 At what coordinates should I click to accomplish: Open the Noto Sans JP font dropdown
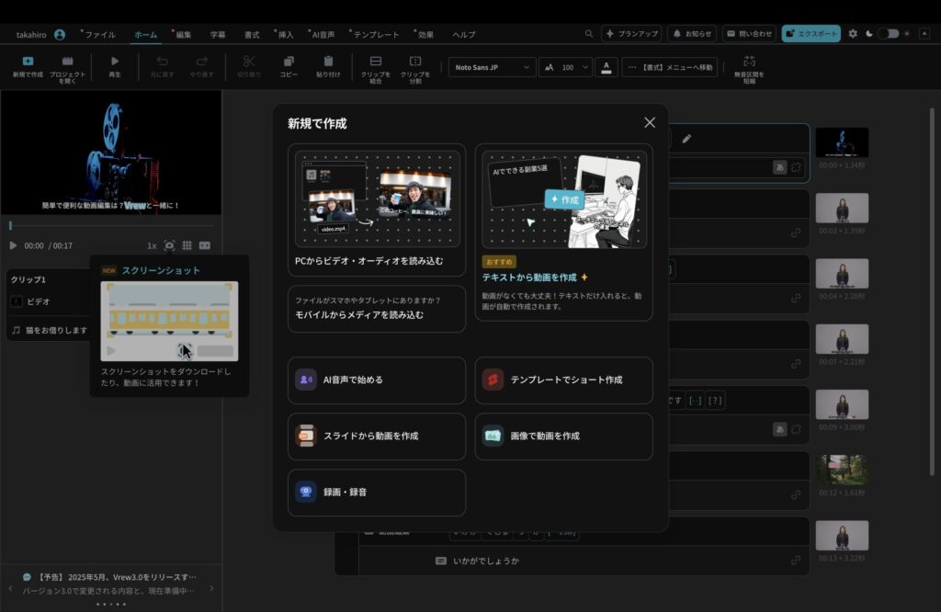[492, 67]
